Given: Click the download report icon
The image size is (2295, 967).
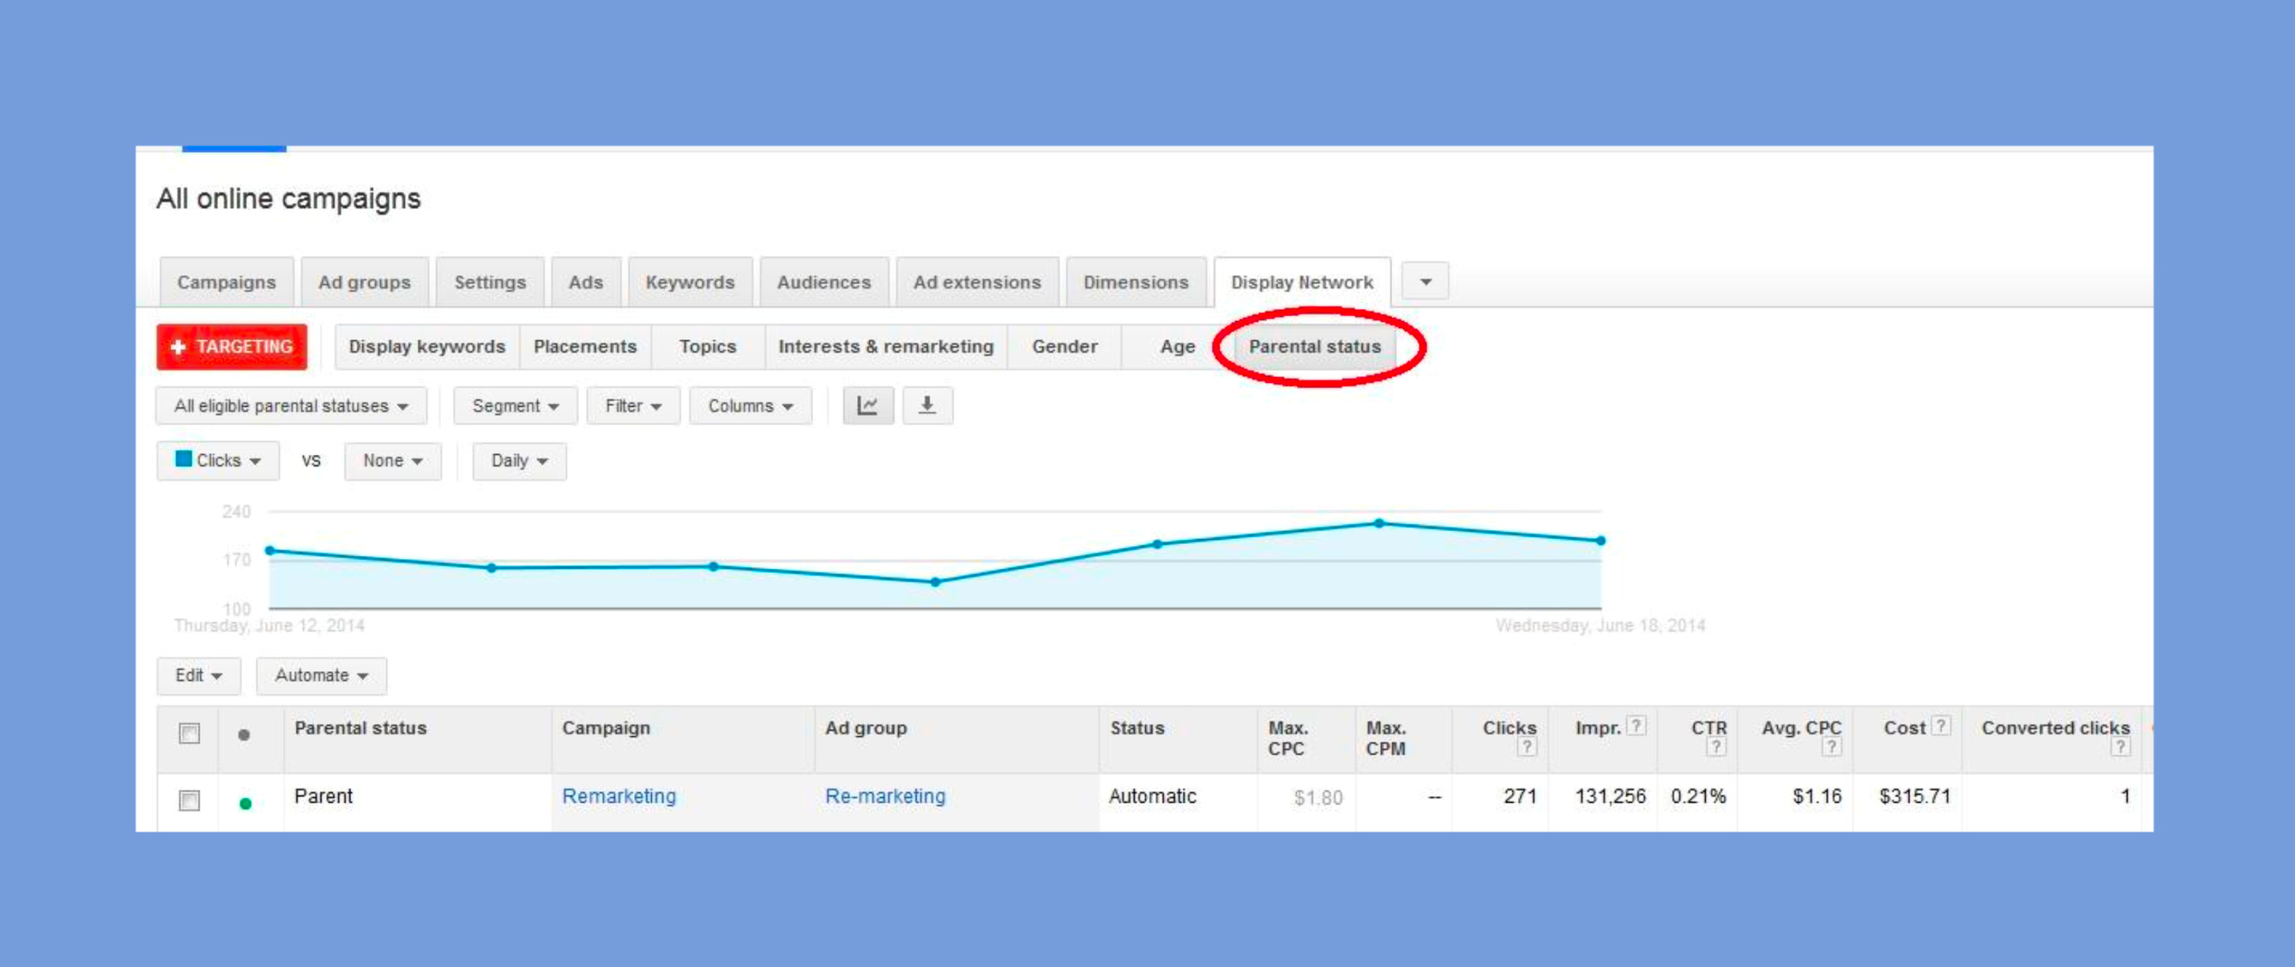Looking at the screenshot, I should pyautogui.click(x=926, y=406).
